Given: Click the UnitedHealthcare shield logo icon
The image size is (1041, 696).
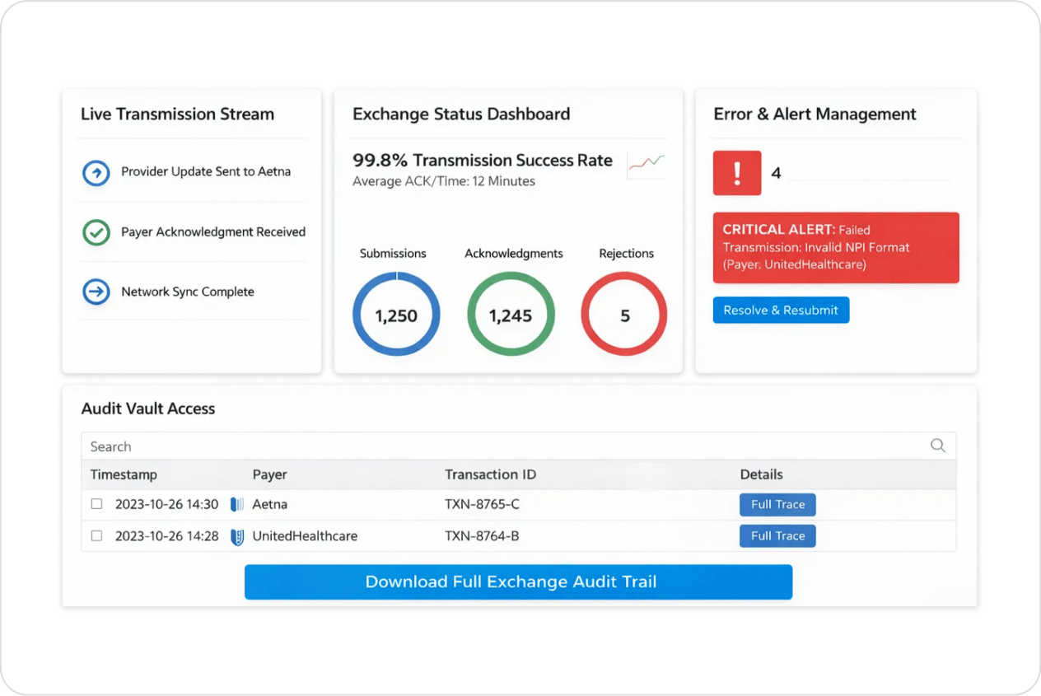Looking at the screenshot, I should (x=237, y=536).
